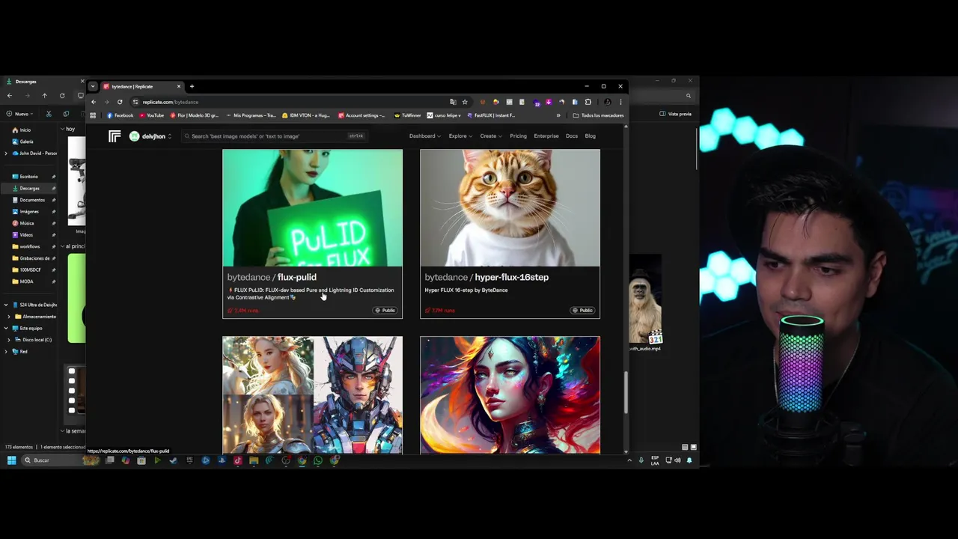Viewport: 958px width, 539px height.
Task: Open the Nuevo dropdown in File Explorer
Action: click(18, 114)
